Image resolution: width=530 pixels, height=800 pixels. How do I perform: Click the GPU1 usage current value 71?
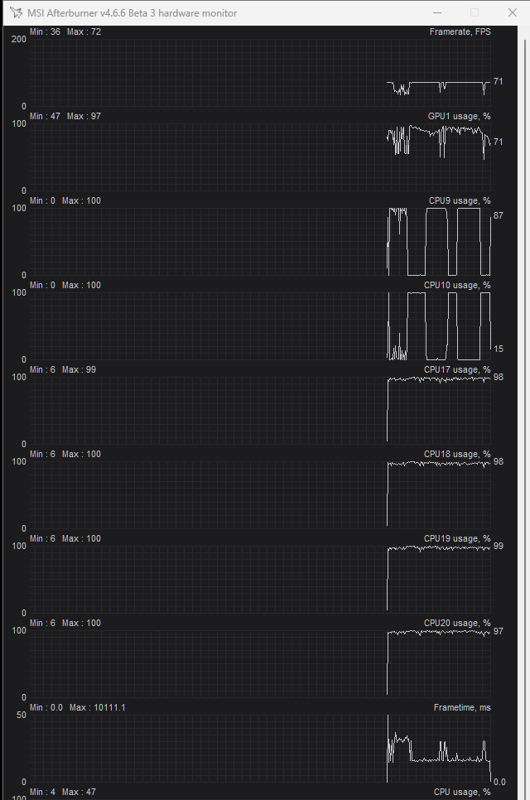coord(499,142)
